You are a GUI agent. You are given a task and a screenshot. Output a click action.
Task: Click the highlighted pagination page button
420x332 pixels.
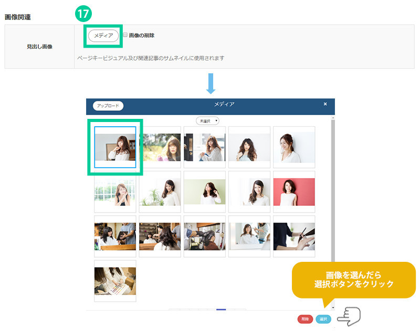click(x=221, y=309)
